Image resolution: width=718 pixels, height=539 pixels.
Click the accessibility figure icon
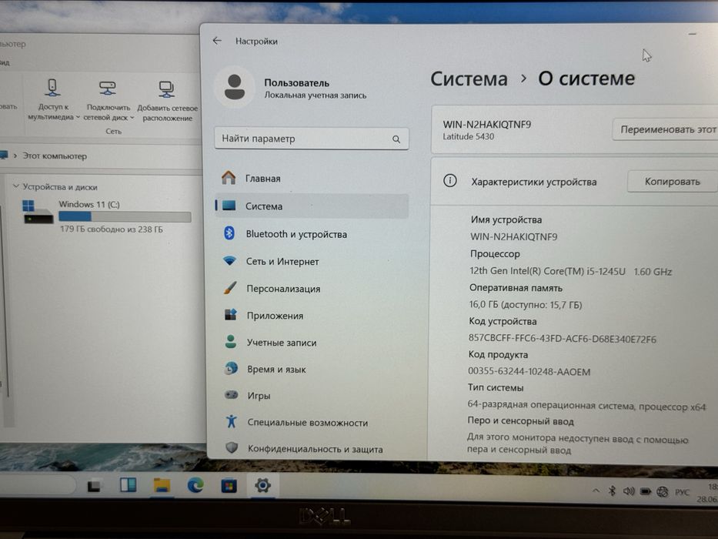pyautogui.click(x=231, y=421)
